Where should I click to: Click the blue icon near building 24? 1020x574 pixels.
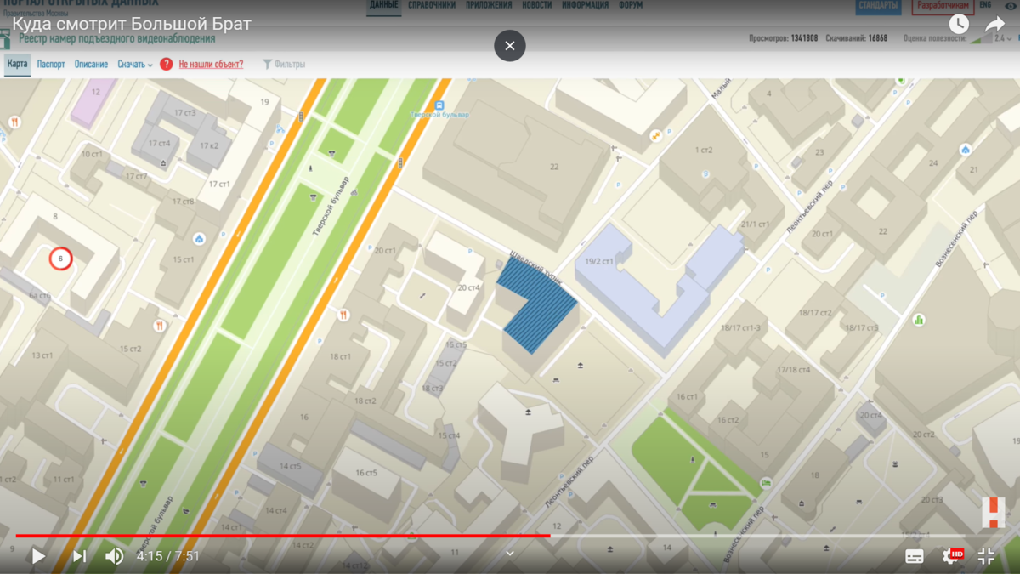tap(966, 150)
